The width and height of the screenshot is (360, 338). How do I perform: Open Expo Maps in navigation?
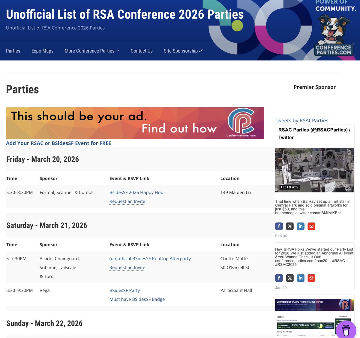coord(42,51)
